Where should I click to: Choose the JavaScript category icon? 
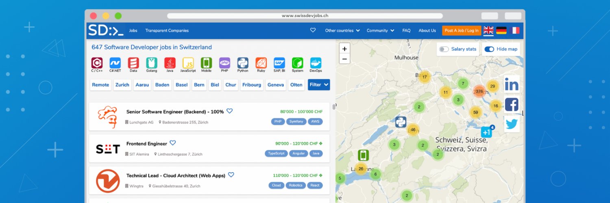coord(188,63)
